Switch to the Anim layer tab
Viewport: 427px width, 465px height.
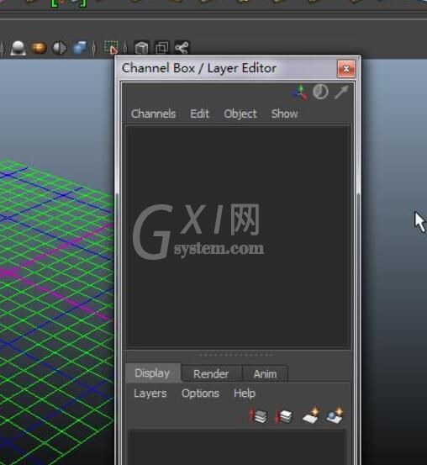coord(265,374)
